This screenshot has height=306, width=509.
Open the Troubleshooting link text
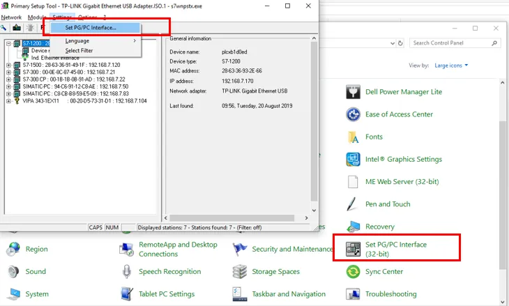[391, 294]
